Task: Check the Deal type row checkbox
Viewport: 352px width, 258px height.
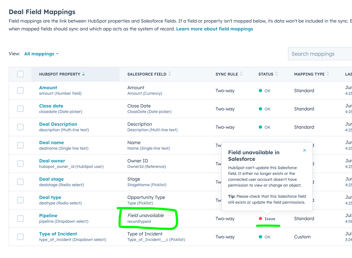Action: [20, 200]
